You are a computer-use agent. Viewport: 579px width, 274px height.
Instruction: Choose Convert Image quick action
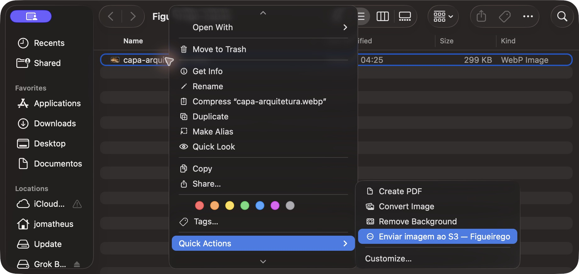click(437, 206)
